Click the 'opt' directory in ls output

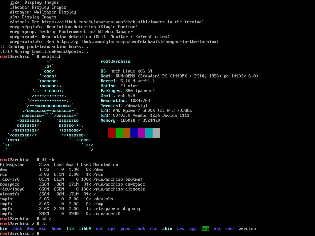pyautogui.click(x=112, y=229)
